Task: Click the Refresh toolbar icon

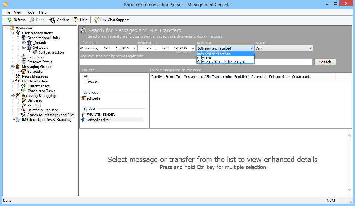Action: coord(10,20)
